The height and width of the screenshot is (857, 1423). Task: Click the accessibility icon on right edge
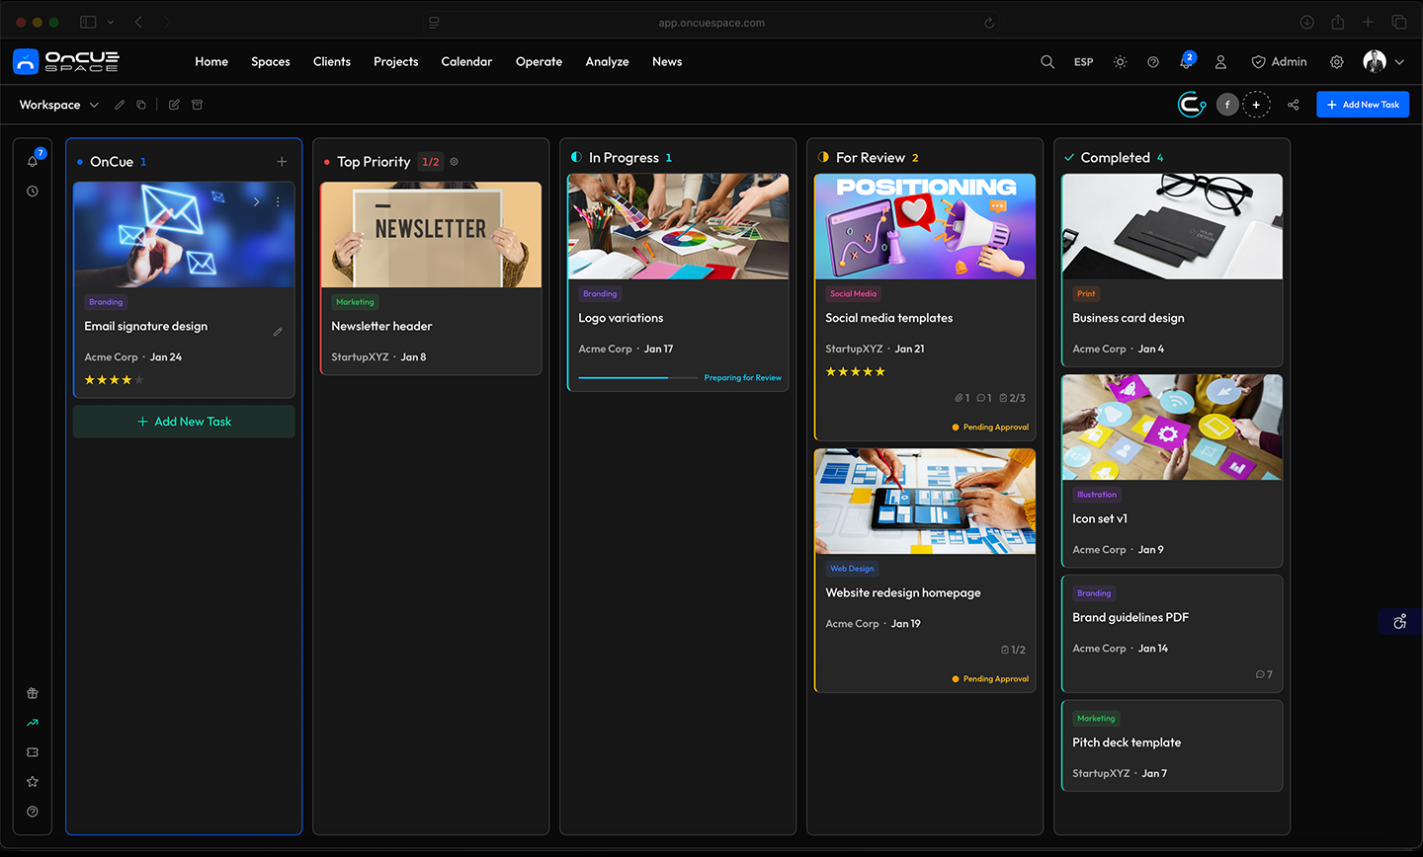click(1399, 621)
